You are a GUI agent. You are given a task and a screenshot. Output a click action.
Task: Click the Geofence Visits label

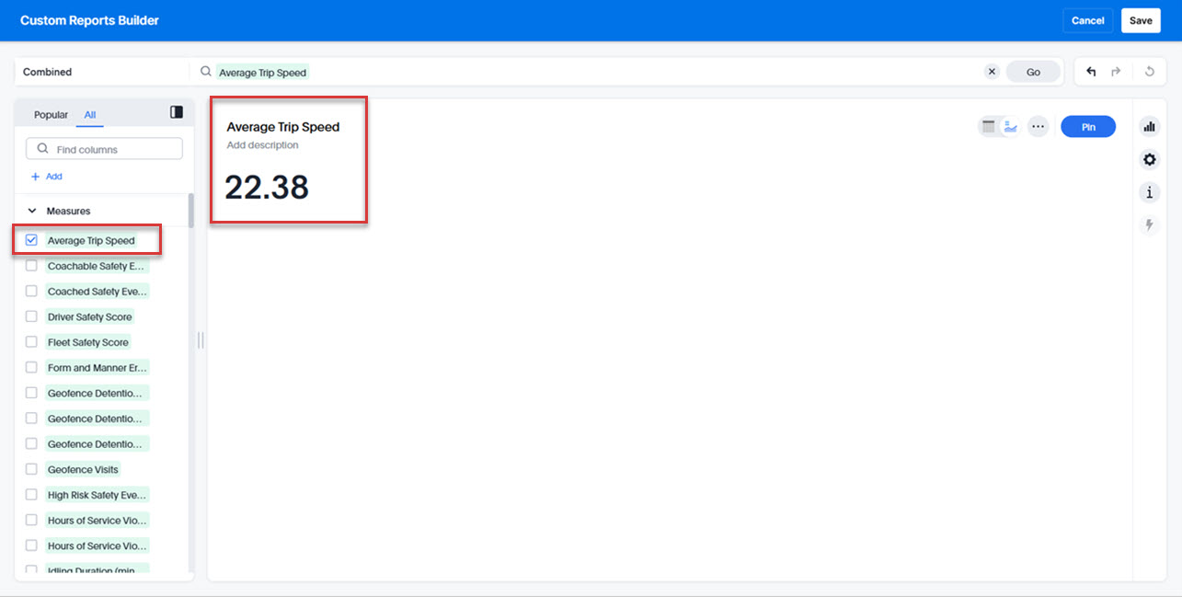tap(83, 469)
